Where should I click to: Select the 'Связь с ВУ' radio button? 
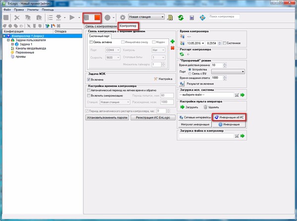pos(190,73)
